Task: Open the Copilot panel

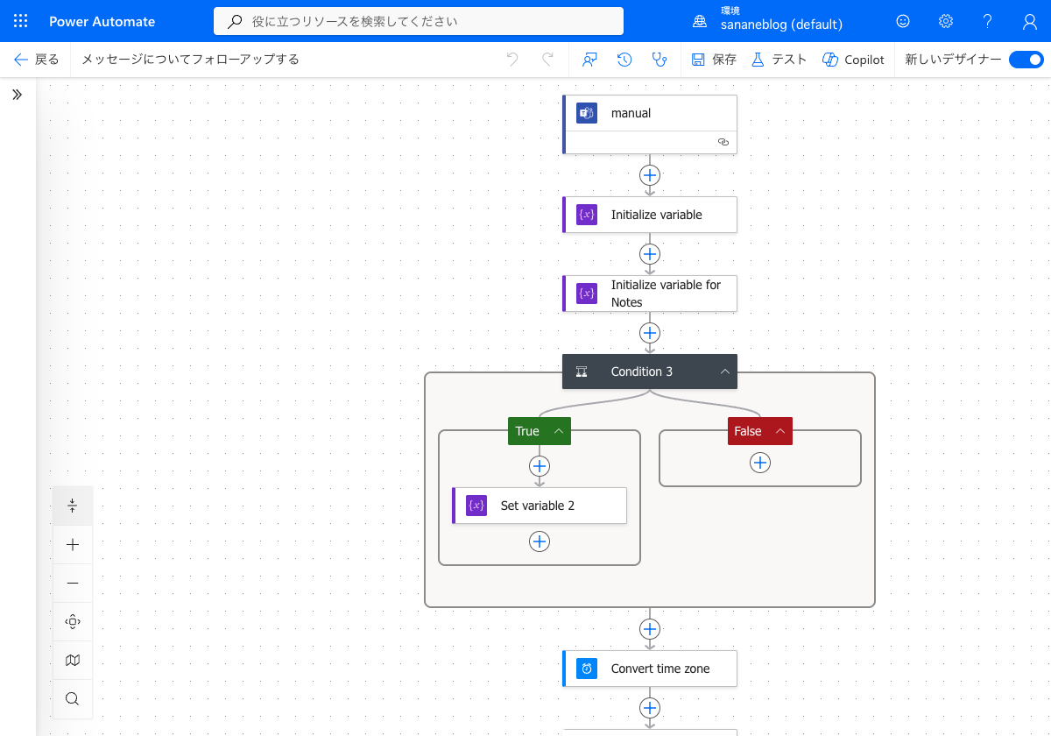Action: [x=854, y=60]
